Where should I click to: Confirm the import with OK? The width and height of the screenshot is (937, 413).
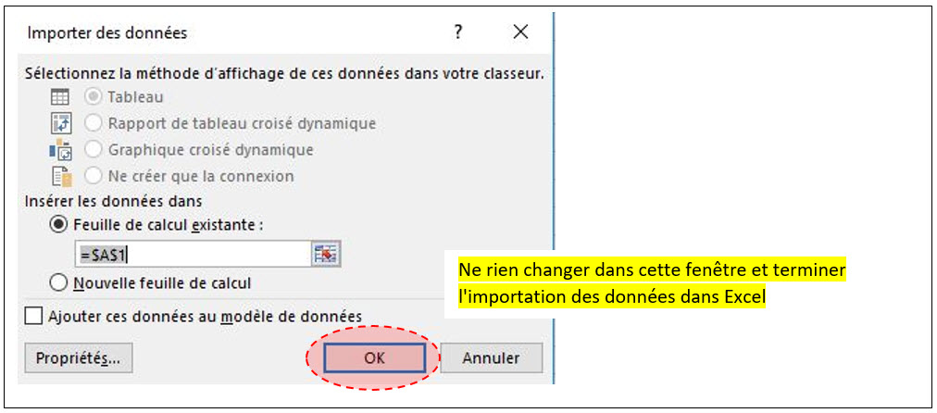coord(374,357)
